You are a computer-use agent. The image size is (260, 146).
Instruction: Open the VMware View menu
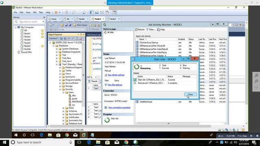(28, 13)
